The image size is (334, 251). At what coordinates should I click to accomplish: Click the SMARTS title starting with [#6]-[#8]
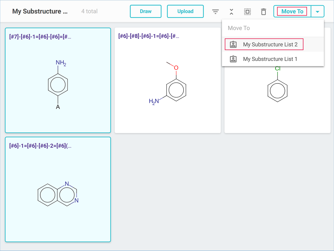[x=149, y=36]
